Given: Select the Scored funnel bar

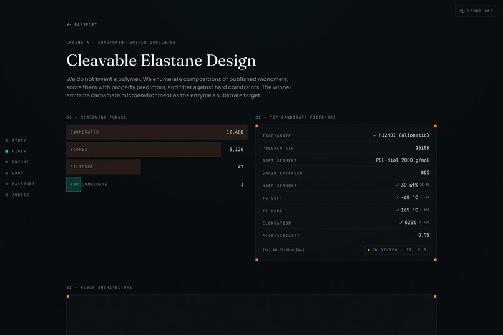Looking at the screenshot, I should pos(144,149).
